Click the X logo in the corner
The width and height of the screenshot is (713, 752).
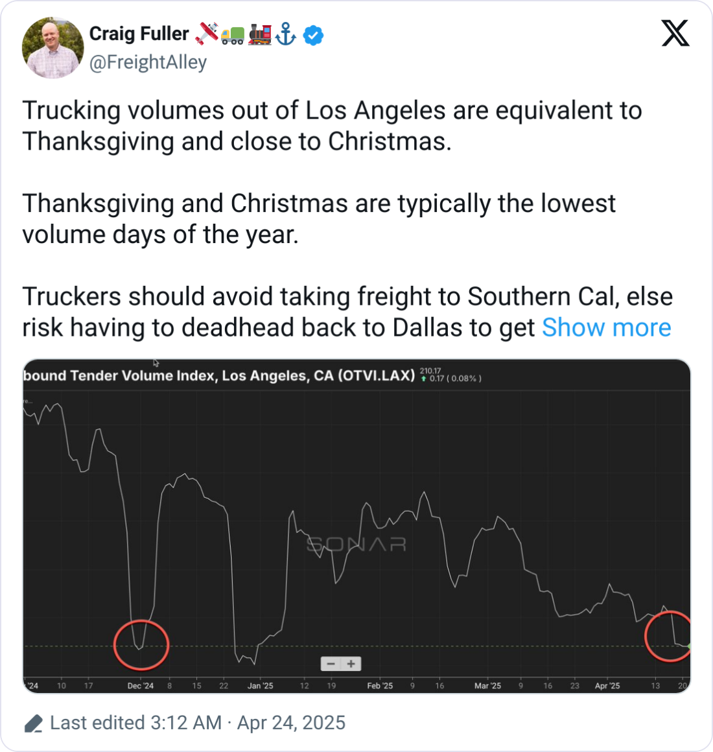click(x=675, y=33)
